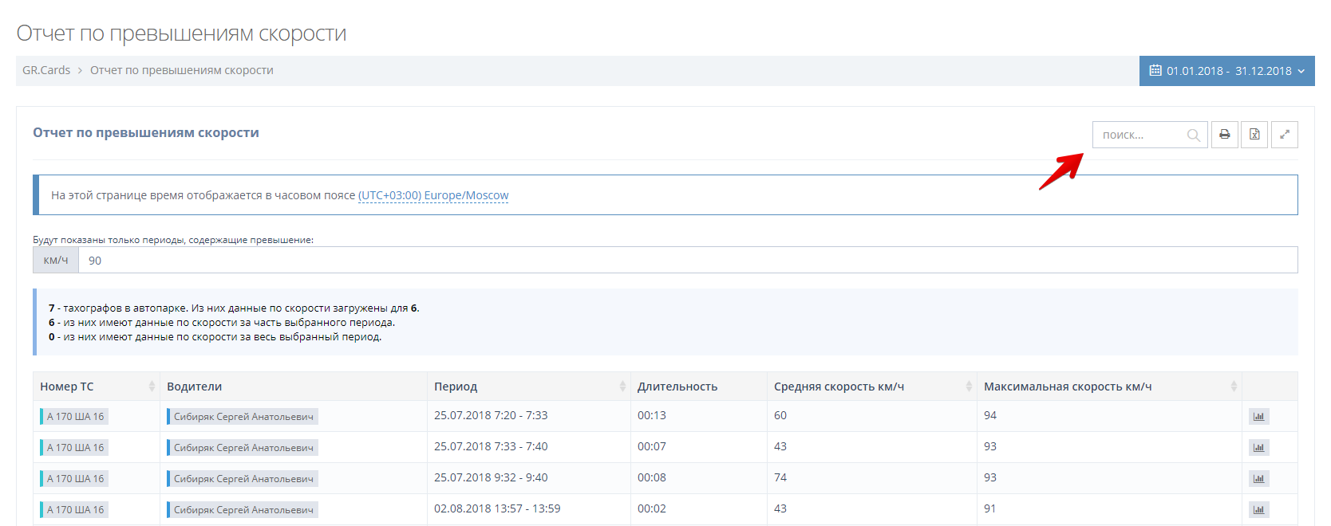The width and height of the screenshot is (1331, 526).
Task: Open the date range 01.01.2018 - 31.12.2018 dropdown
Action: tap(1226, 71)
